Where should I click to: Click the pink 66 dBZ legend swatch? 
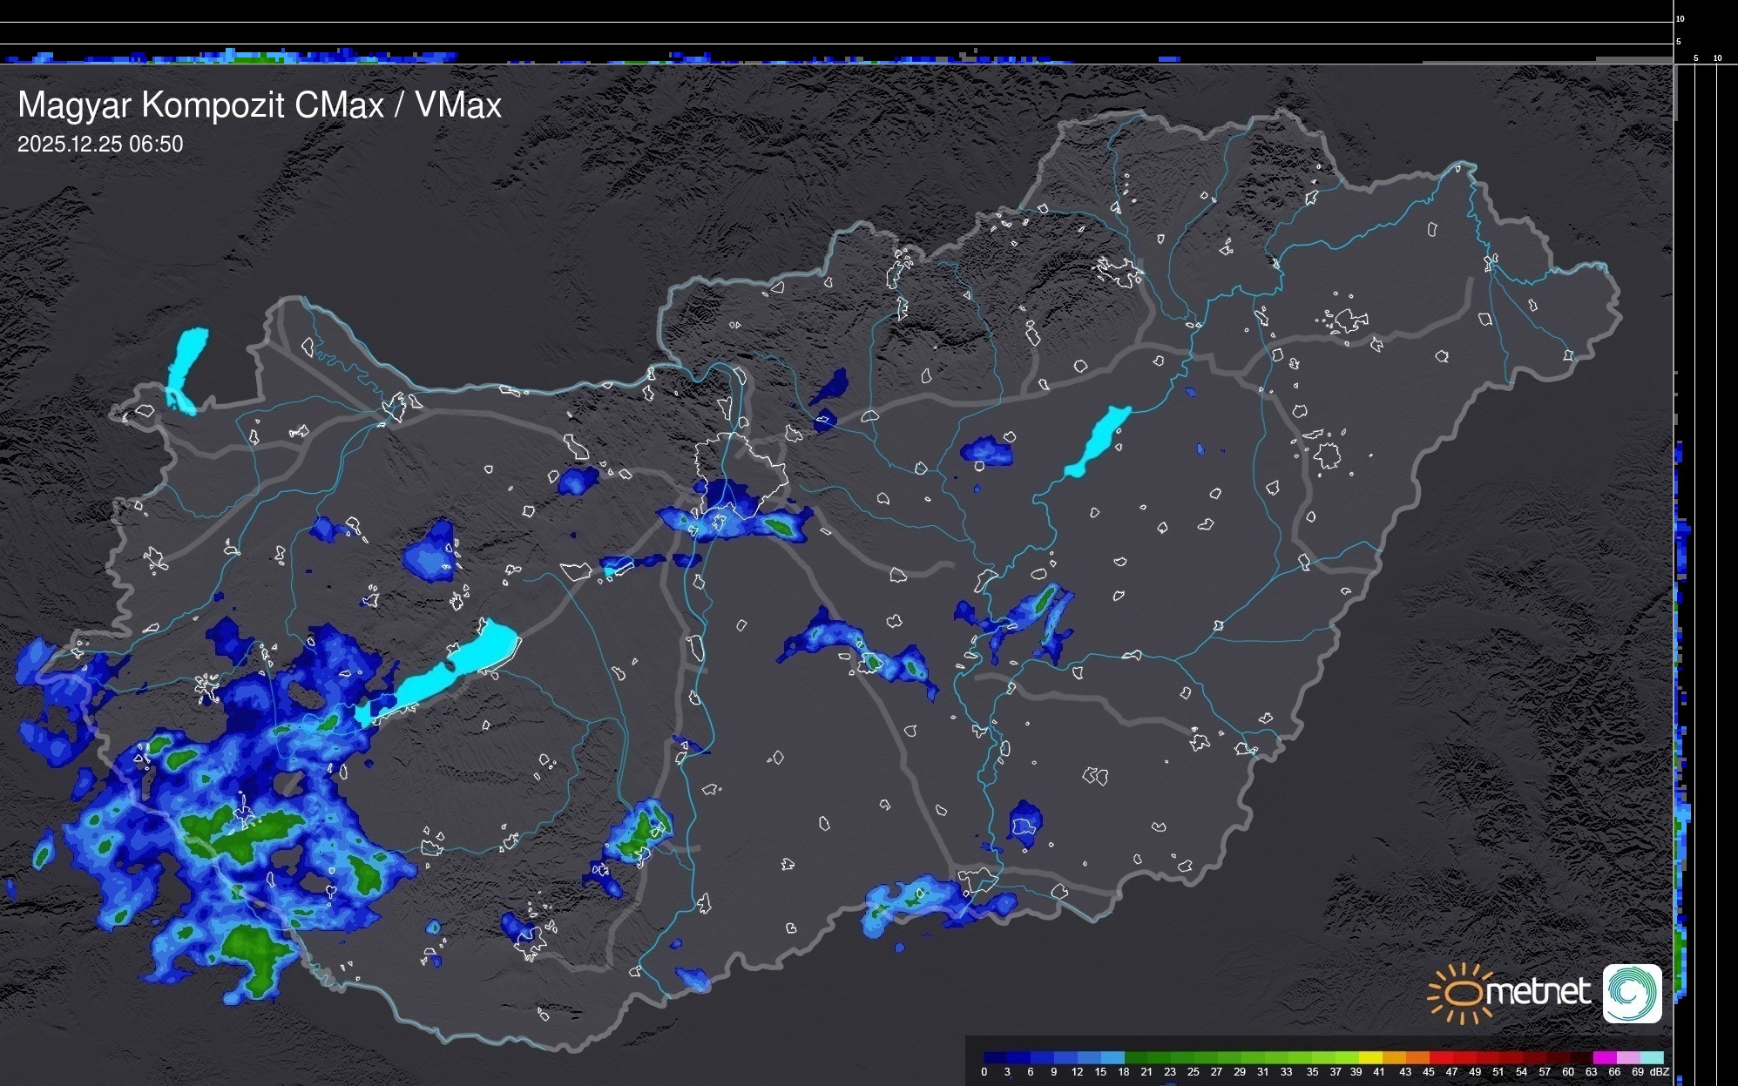tap(1627, 1057)
